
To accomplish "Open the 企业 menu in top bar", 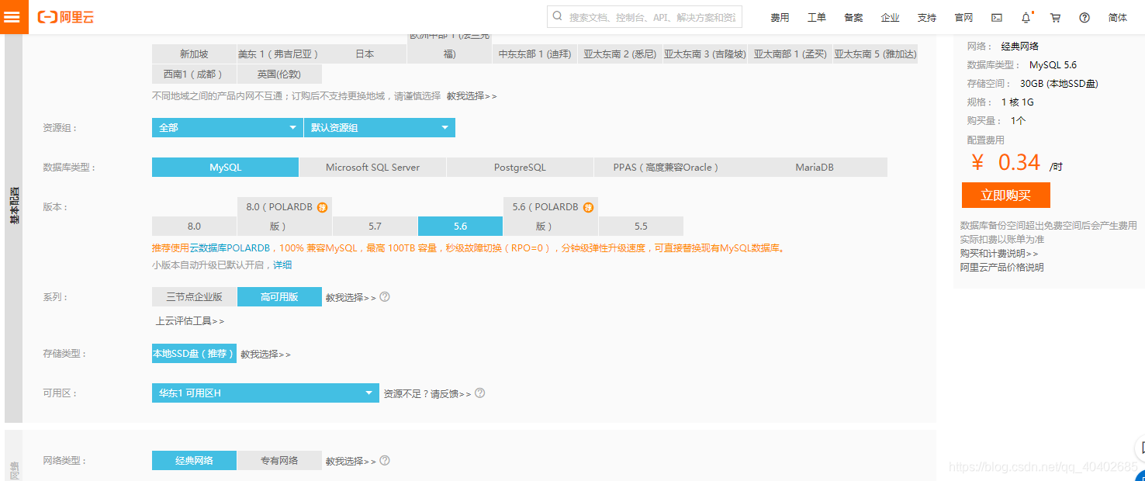I will coord(890,16).
